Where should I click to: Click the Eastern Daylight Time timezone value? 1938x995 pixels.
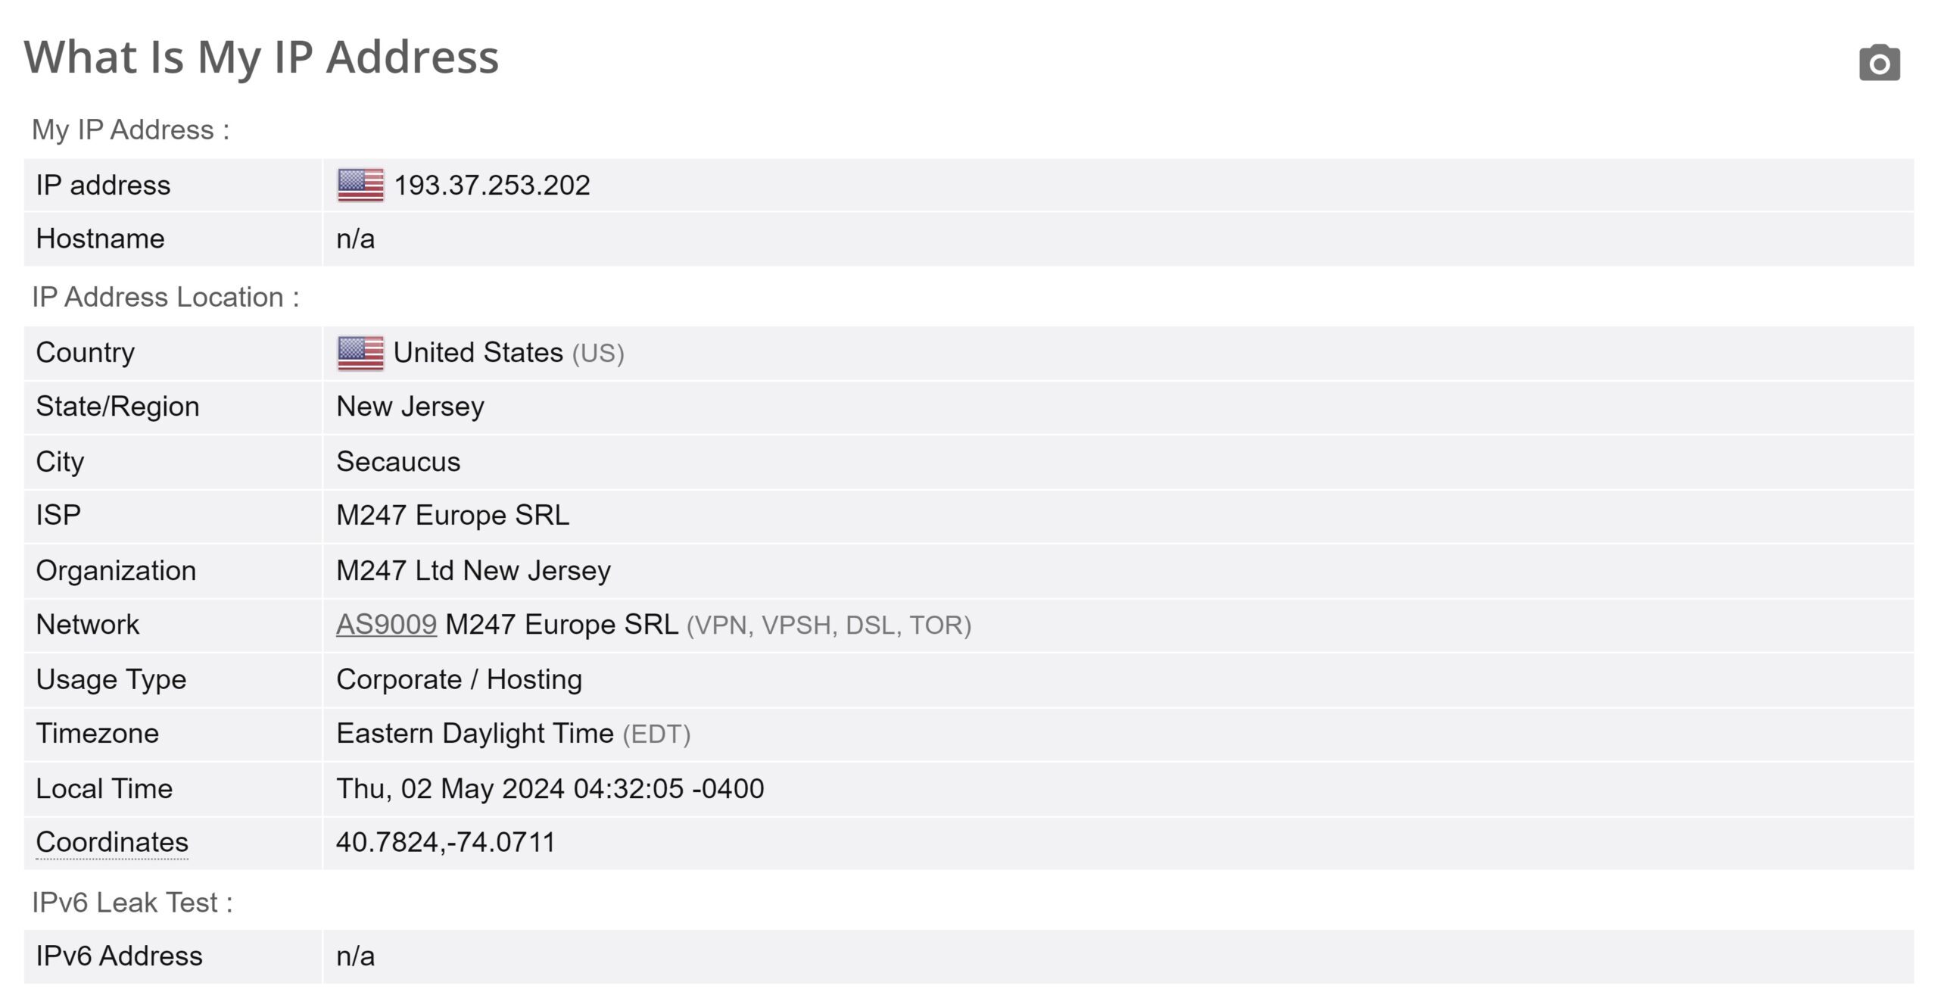pyautogui.click(x=475, y=734)
